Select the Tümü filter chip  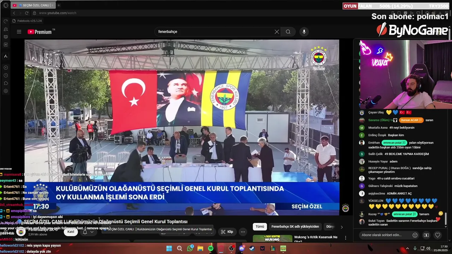[260, 226]
